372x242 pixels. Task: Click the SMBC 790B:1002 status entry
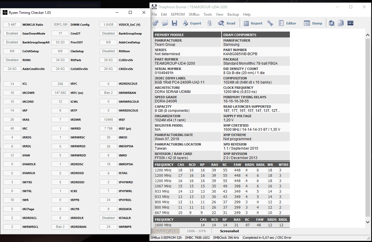(x=198, y=238)
